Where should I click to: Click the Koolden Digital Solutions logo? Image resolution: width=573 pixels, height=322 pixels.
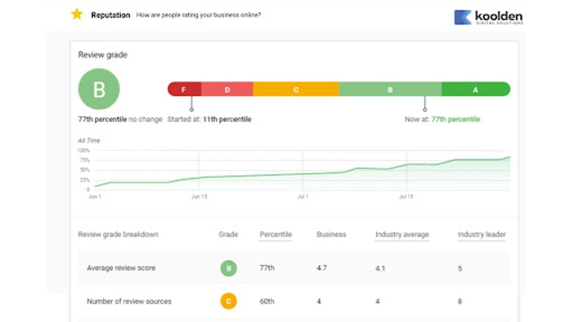488,17
